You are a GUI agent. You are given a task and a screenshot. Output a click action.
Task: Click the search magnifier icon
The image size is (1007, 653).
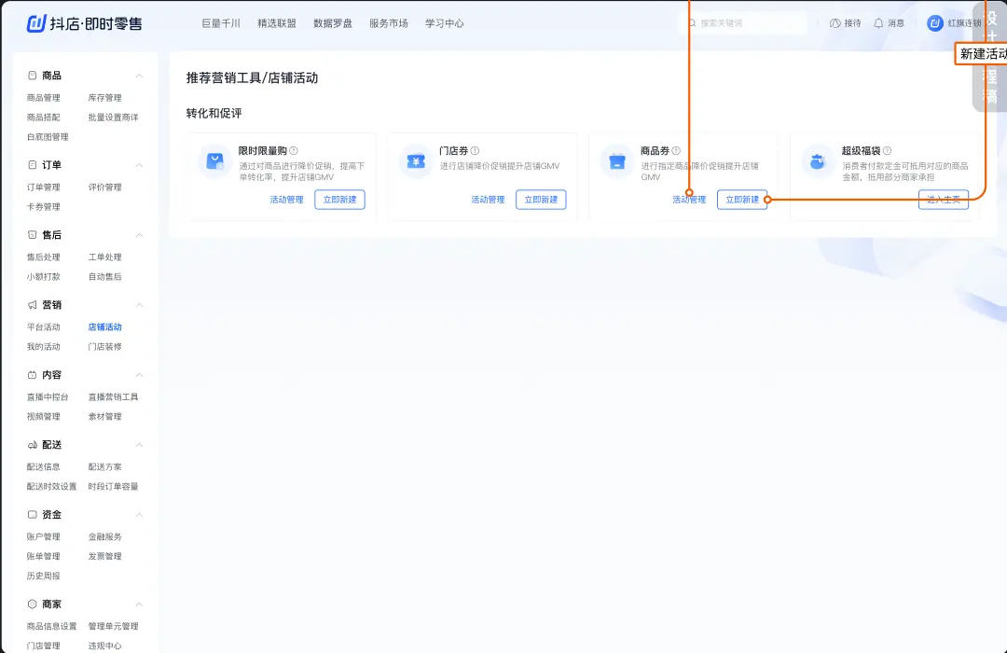click(692, 23)
